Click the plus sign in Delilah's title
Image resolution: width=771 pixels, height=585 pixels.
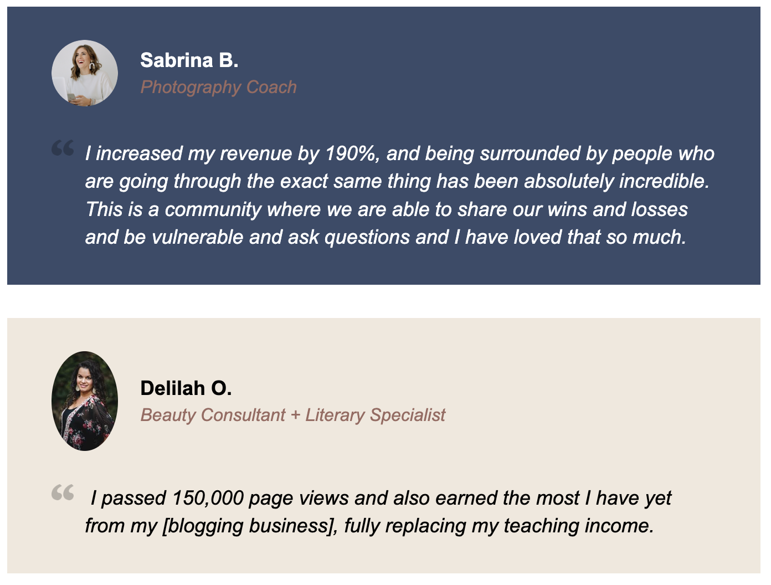pos(295,415)
